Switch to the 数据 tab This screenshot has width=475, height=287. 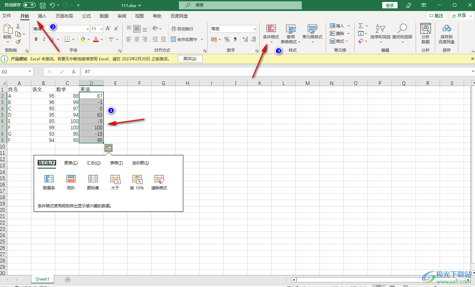(x=104, y=16)
